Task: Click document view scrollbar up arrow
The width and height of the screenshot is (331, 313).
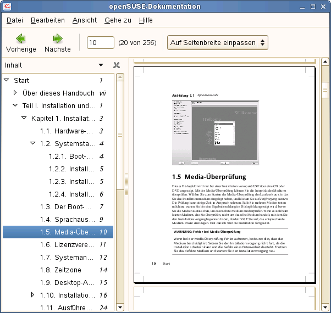Action: coord(325,62)
